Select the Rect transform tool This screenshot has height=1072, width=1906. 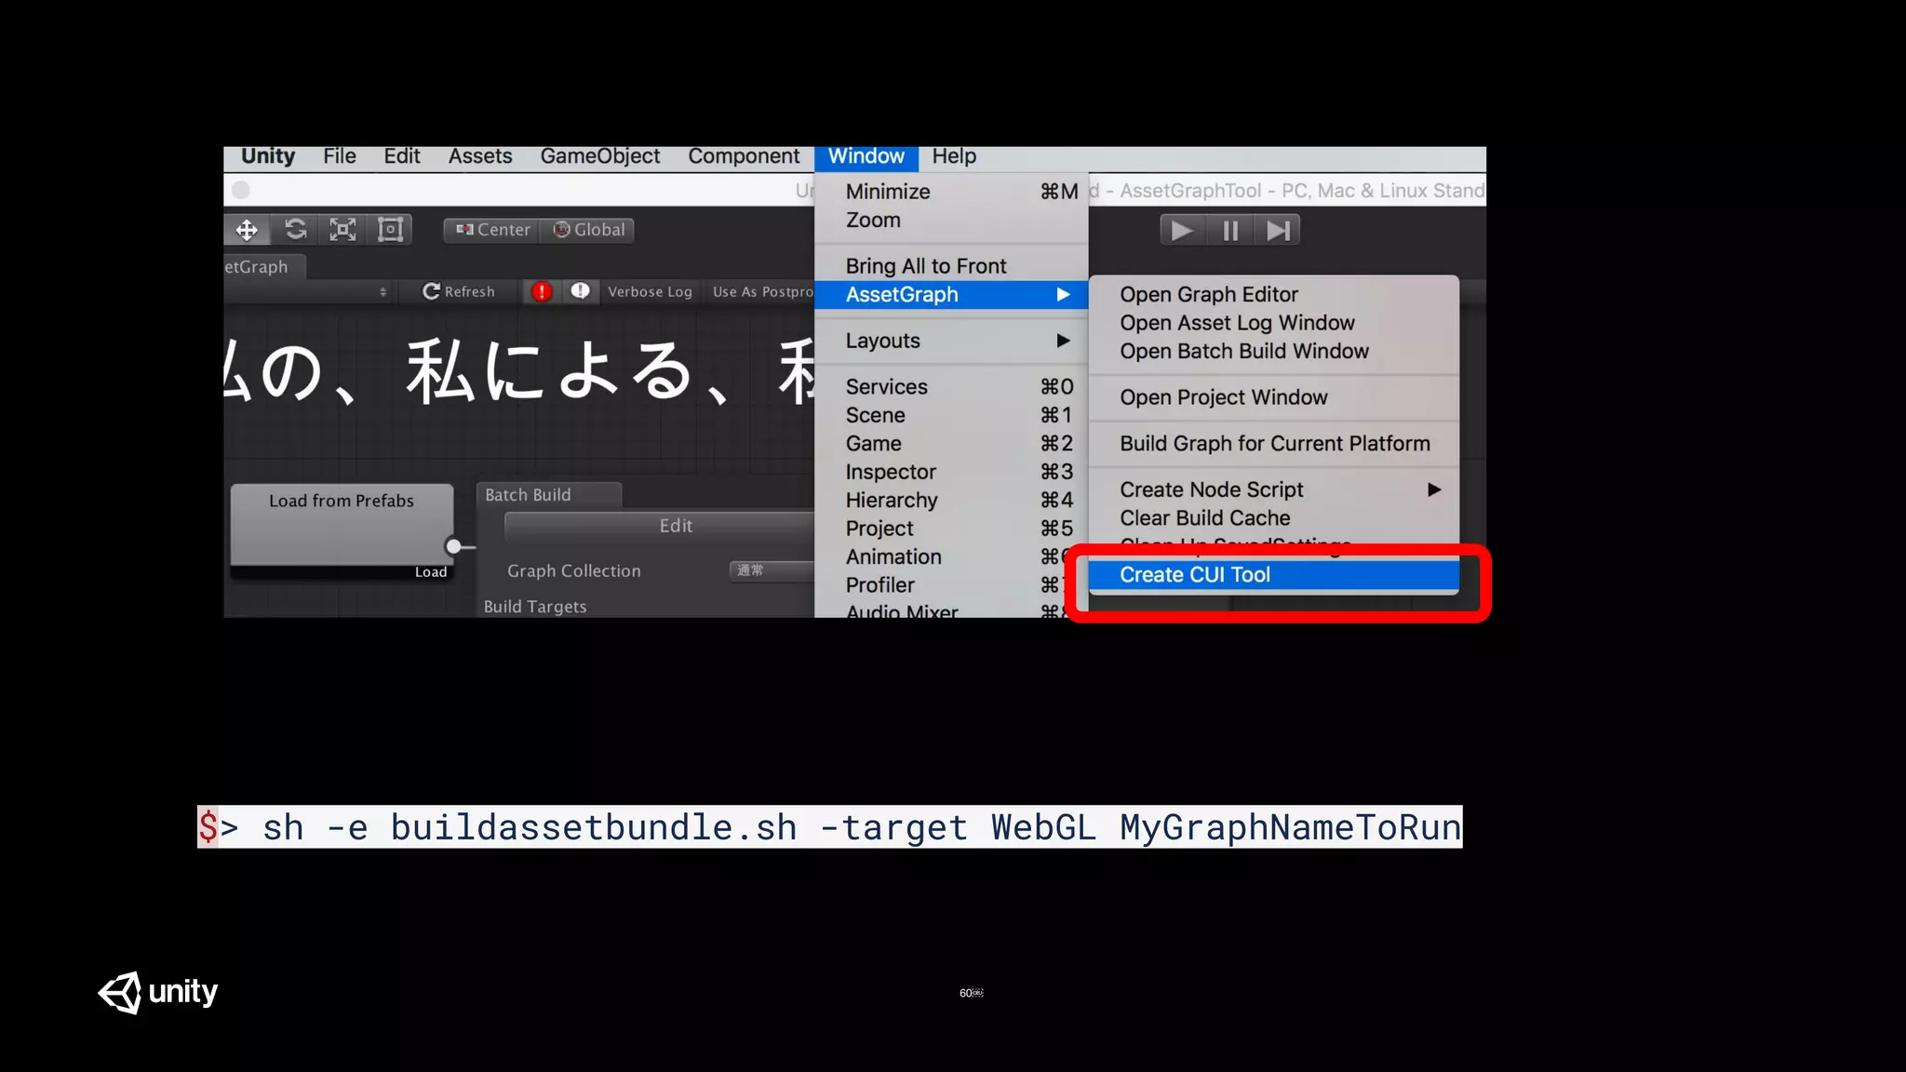coord(390,230)
